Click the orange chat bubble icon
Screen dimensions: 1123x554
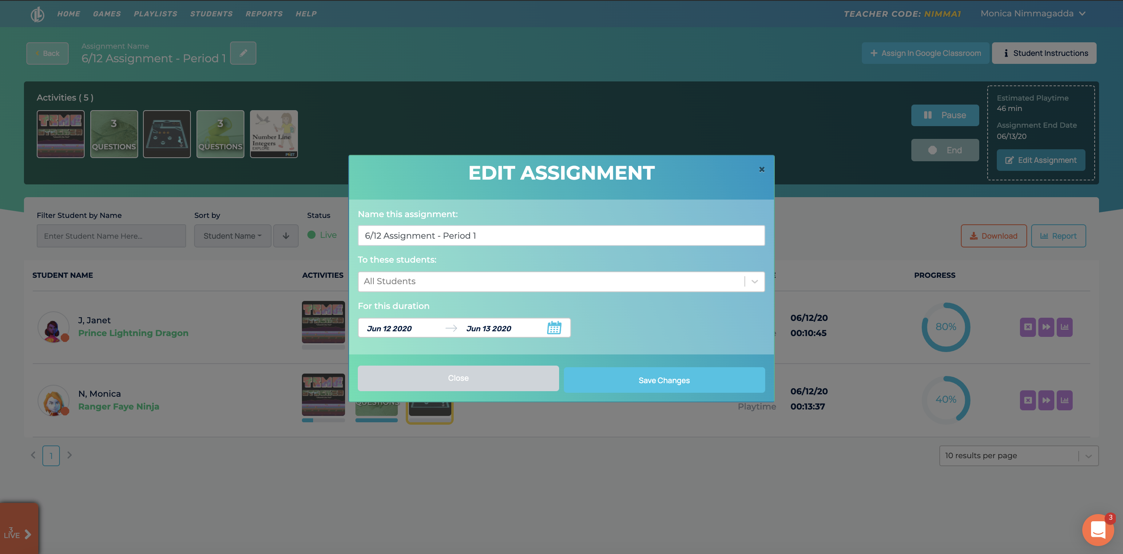[x=1097, y=530]
